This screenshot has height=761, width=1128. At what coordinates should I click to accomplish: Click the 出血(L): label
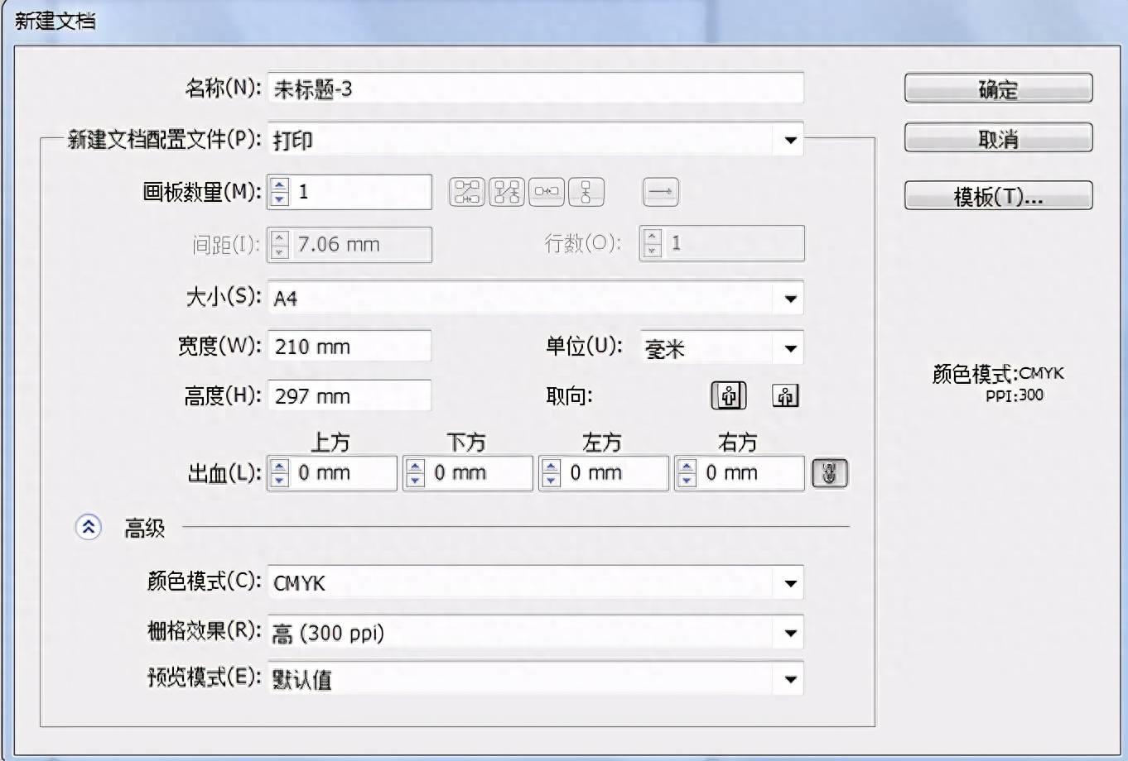(x=224, y=473)
